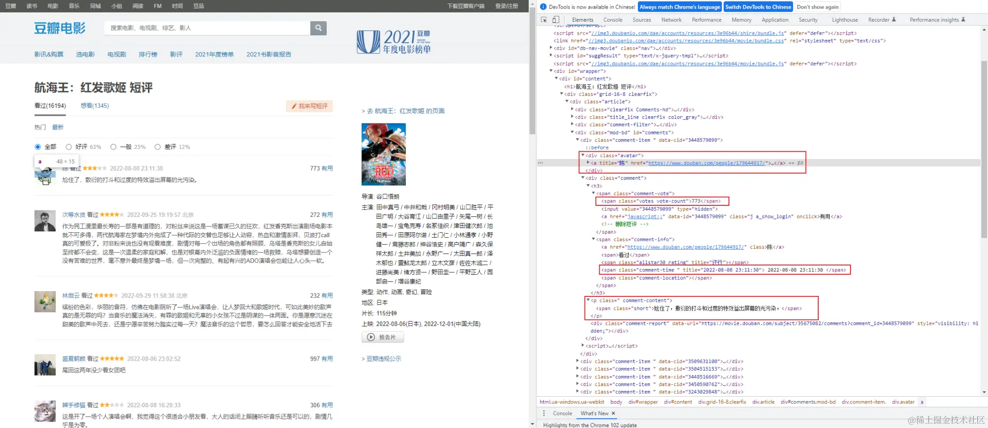Click Always match Chrome's language button

(x=680, y=7)
